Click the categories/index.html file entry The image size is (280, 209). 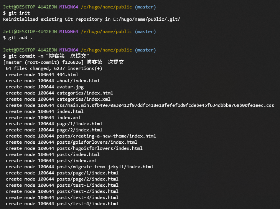click(x=84, y=93)
